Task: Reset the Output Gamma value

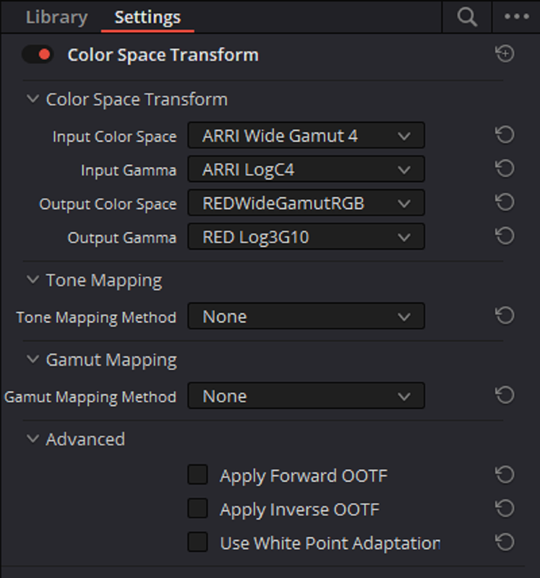Action: click(x=505, y=236)
